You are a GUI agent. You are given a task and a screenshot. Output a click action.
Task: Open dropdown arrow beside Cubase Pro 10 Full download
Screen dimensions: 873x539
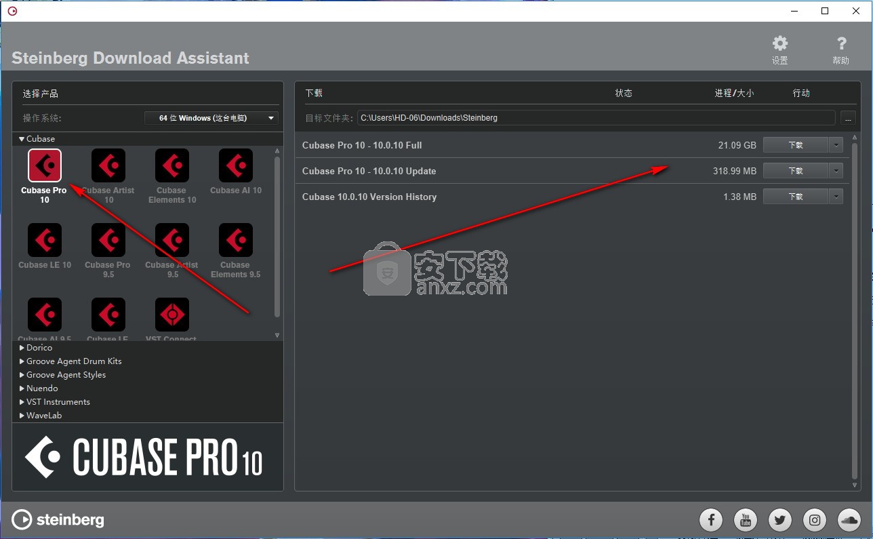pyautogui.click(x=836, y=145)
